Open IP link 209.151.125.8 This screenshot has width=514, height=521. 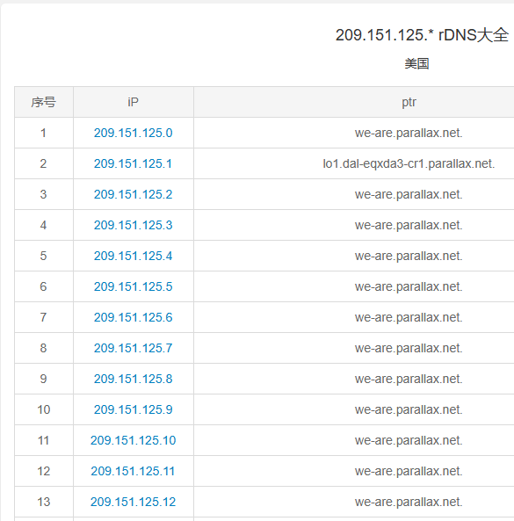134,379
